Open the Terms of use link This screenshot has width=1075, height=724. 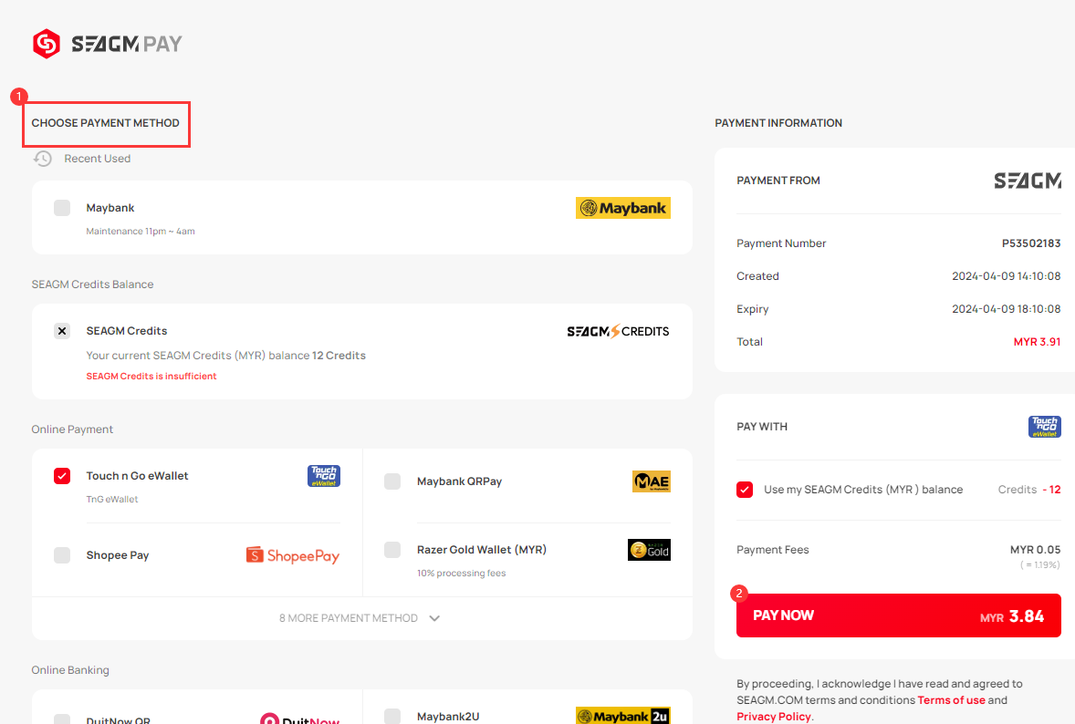951,700
